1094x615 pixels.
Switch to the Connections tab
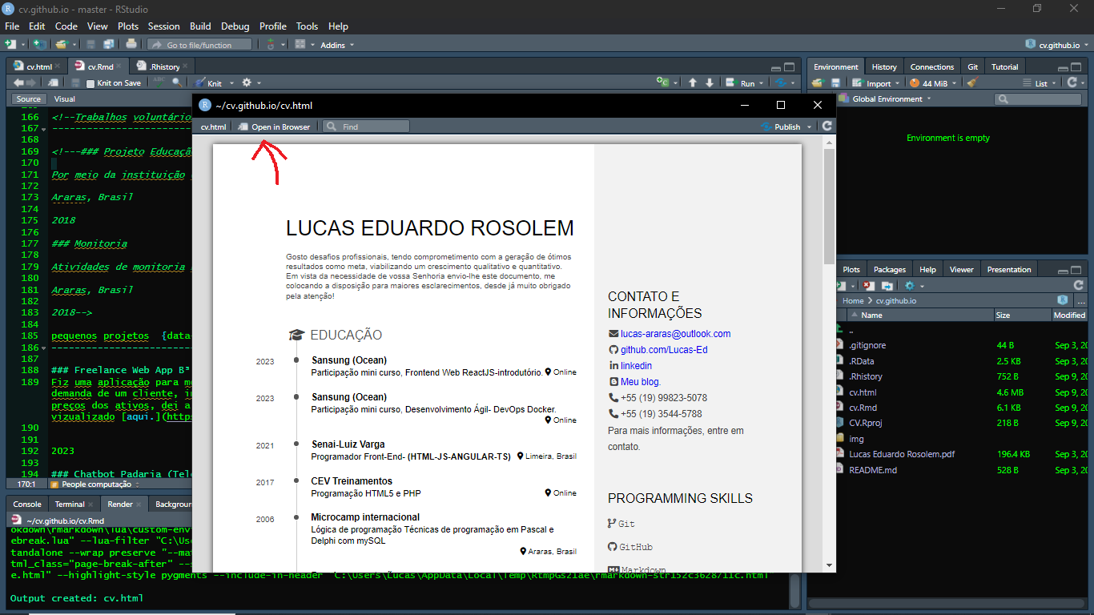pyautogui.click(x=932, y=67)
